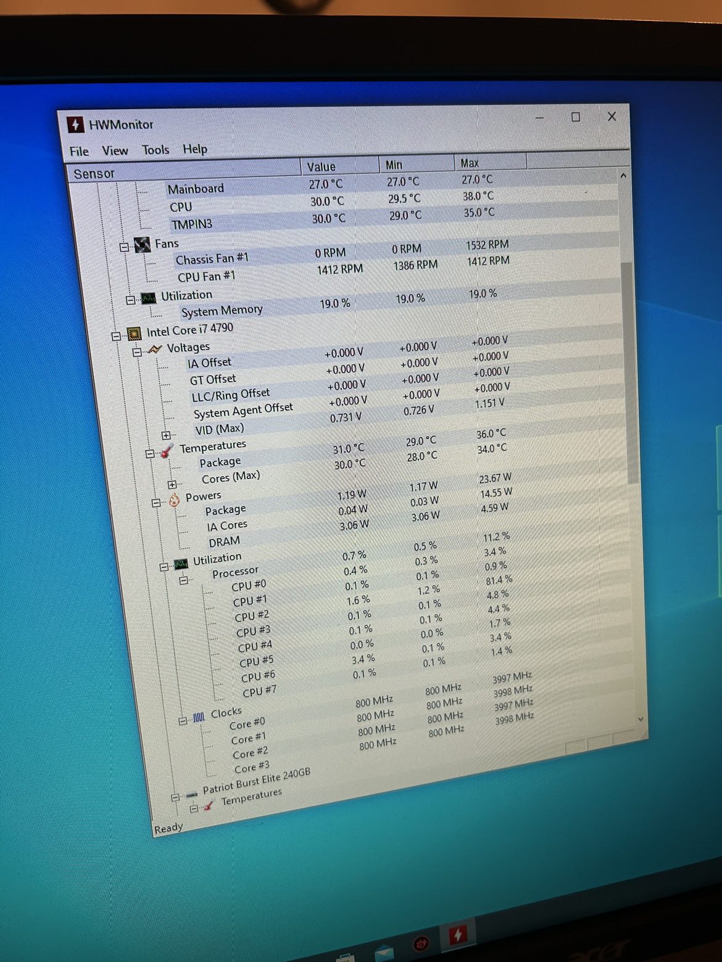Screen dimensions: 722x962
Task: Click the icon of the Utilization node above Processor
Action: [x=181, y=564]
